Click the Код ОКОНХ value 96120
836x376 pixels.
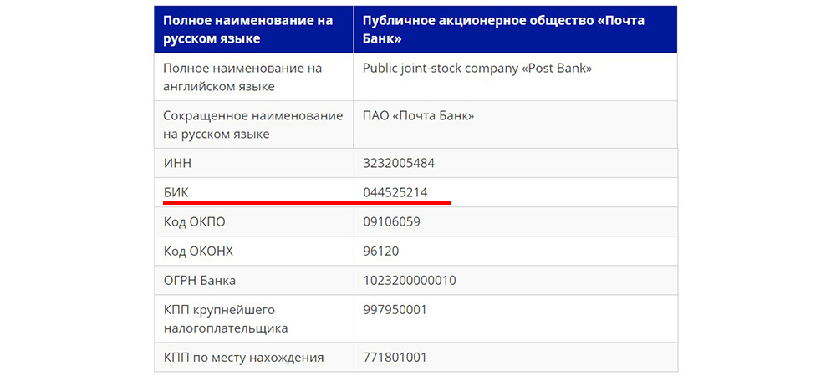pos(380,251)
